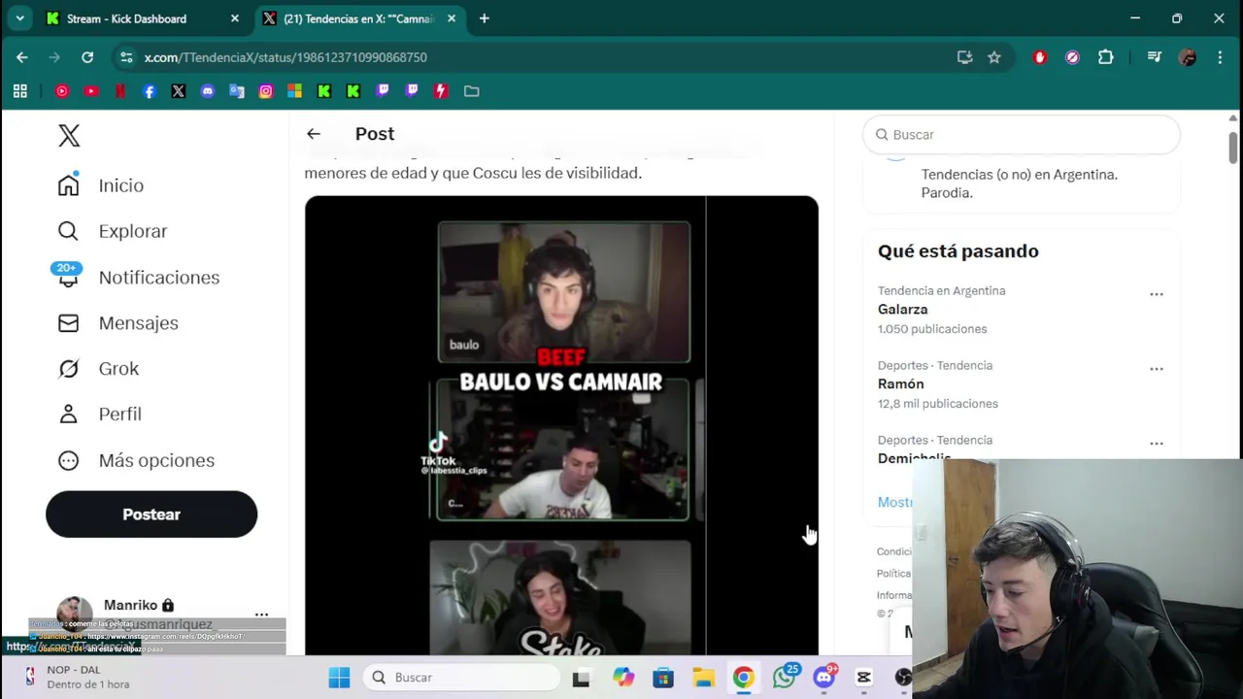Open Task View on the taskbar
The image size is (1243, 699).
coord(581,678)
